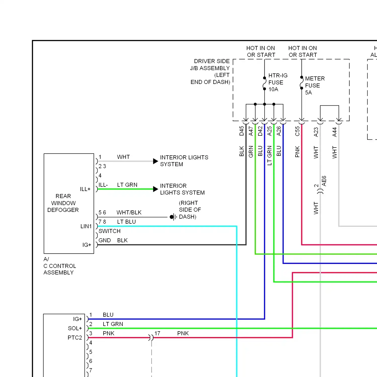The width and height of the screenshot is (377, 377).
Task: Click the INTERIOR LIGHTS SYSTEM text beside LT GRN wire
Action: [182, 189]
